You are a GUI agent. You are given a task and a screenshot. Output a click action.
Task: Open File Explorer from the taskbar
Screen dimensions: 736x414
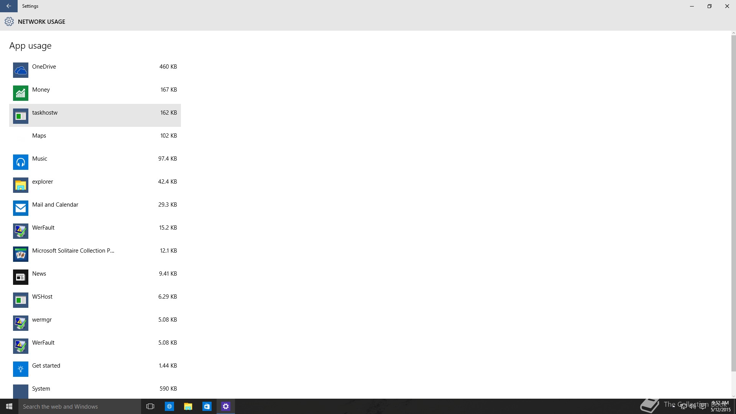(x=188, y=406)
